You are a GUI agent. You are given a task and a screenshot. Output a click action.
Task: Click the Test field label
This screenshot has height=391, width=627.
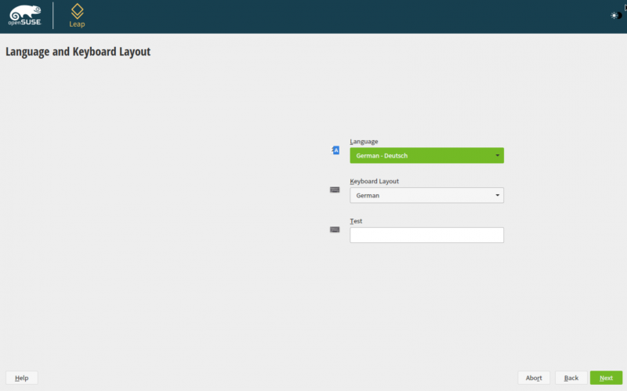356,221
